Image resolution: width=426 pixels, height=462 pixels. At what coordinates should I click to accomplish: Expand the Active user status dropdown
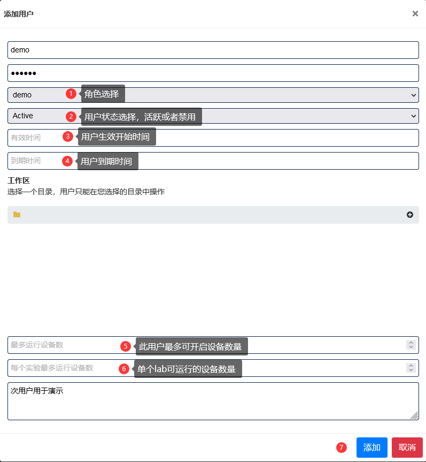(x=267, y=116)
